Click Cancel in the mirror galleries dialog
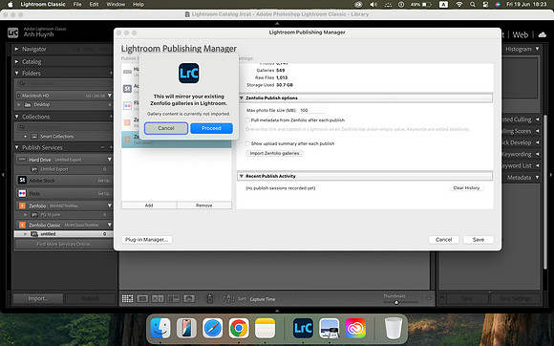Viewport: 554px width, 346px height. tap(165, 128)
